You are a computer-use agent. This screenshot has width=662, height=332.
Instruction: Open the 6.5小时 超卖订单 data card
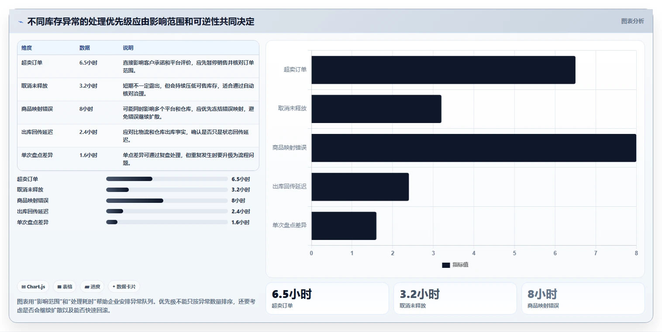pos(327,298)
